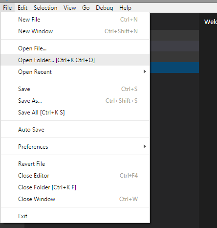This screenshot has width=217, height=228.
Task: Open the Selection menu
Action: click(45, 8)
